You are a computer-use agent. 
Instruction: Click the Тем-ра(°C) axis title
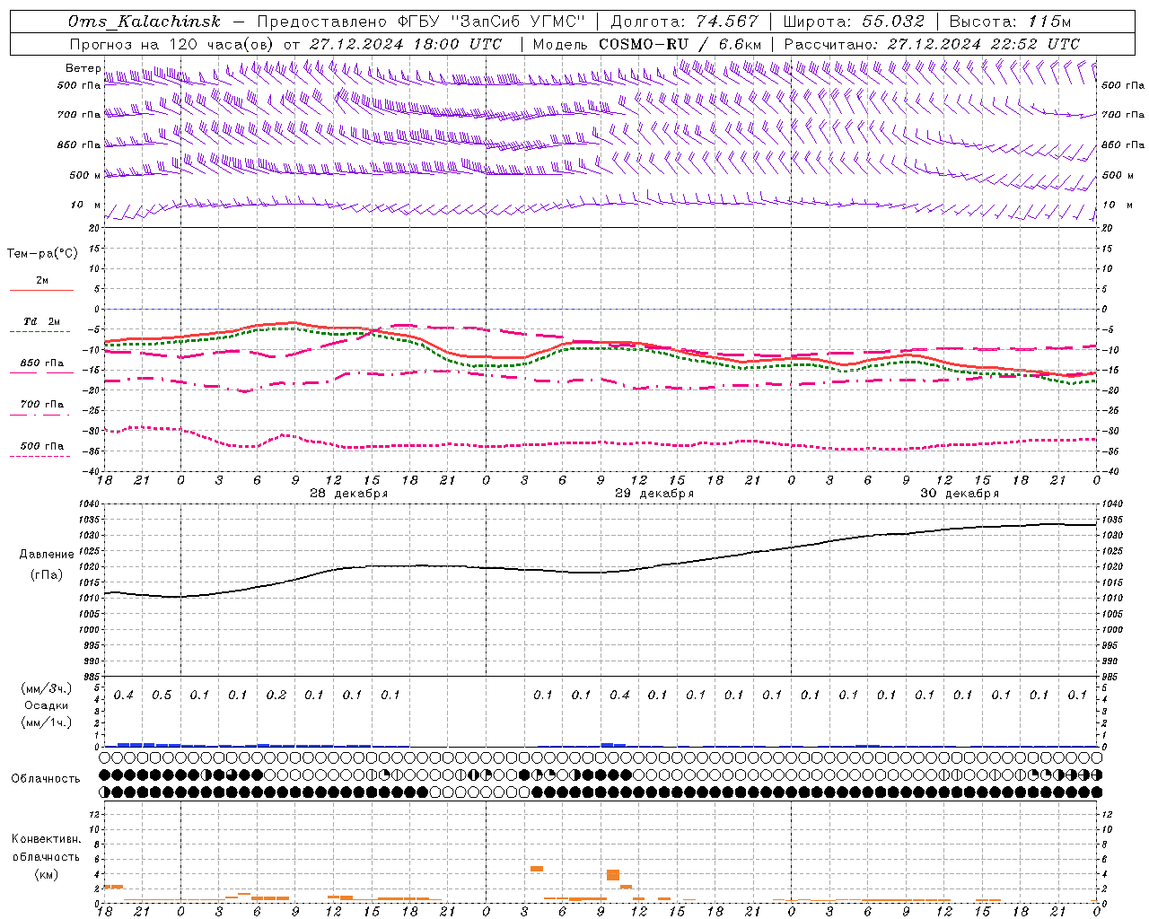click(x=42, y=254)
